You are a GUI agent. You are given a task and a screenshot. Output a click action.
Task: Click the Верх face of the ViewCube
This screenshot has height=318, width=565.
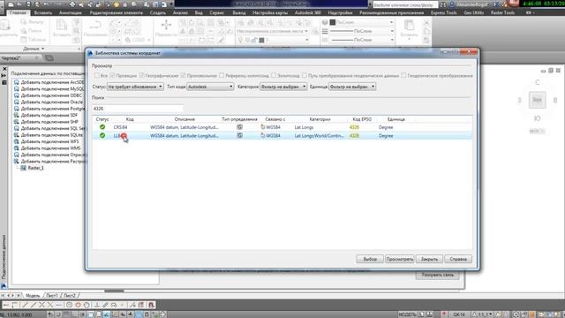(x=537, y=100)
